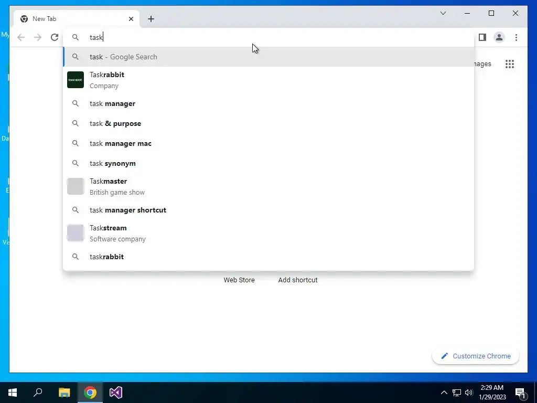The height and width of the screenshot is (403, 537).
Task: Open the tab search chevron dropdown
Action: point(443,13)
